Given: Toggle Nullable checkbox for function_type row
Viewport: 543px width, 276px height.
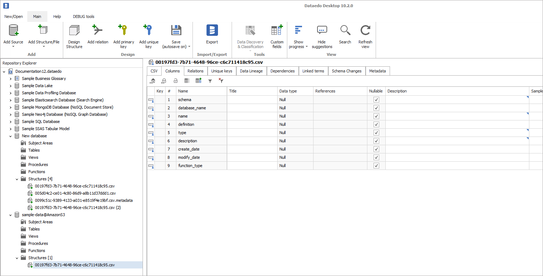Looking at the screenshot, I should [x=376, y=166].
